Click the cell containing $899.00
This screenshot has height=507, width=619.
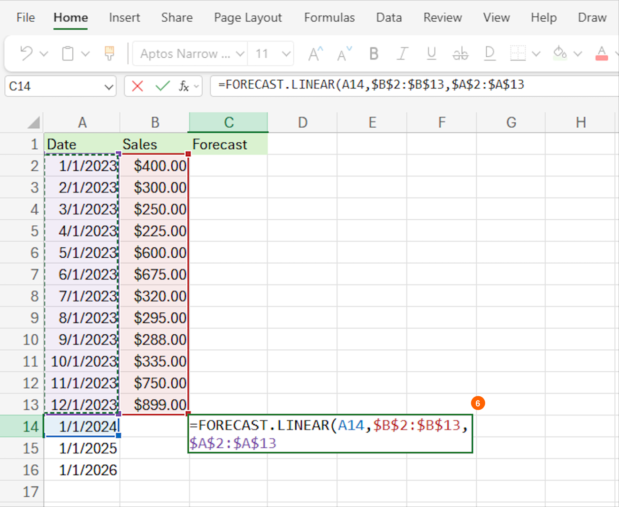[155, 405]
